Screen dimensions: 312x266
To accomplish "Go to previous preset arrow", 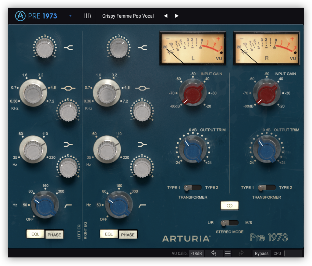I will (165, 16).
